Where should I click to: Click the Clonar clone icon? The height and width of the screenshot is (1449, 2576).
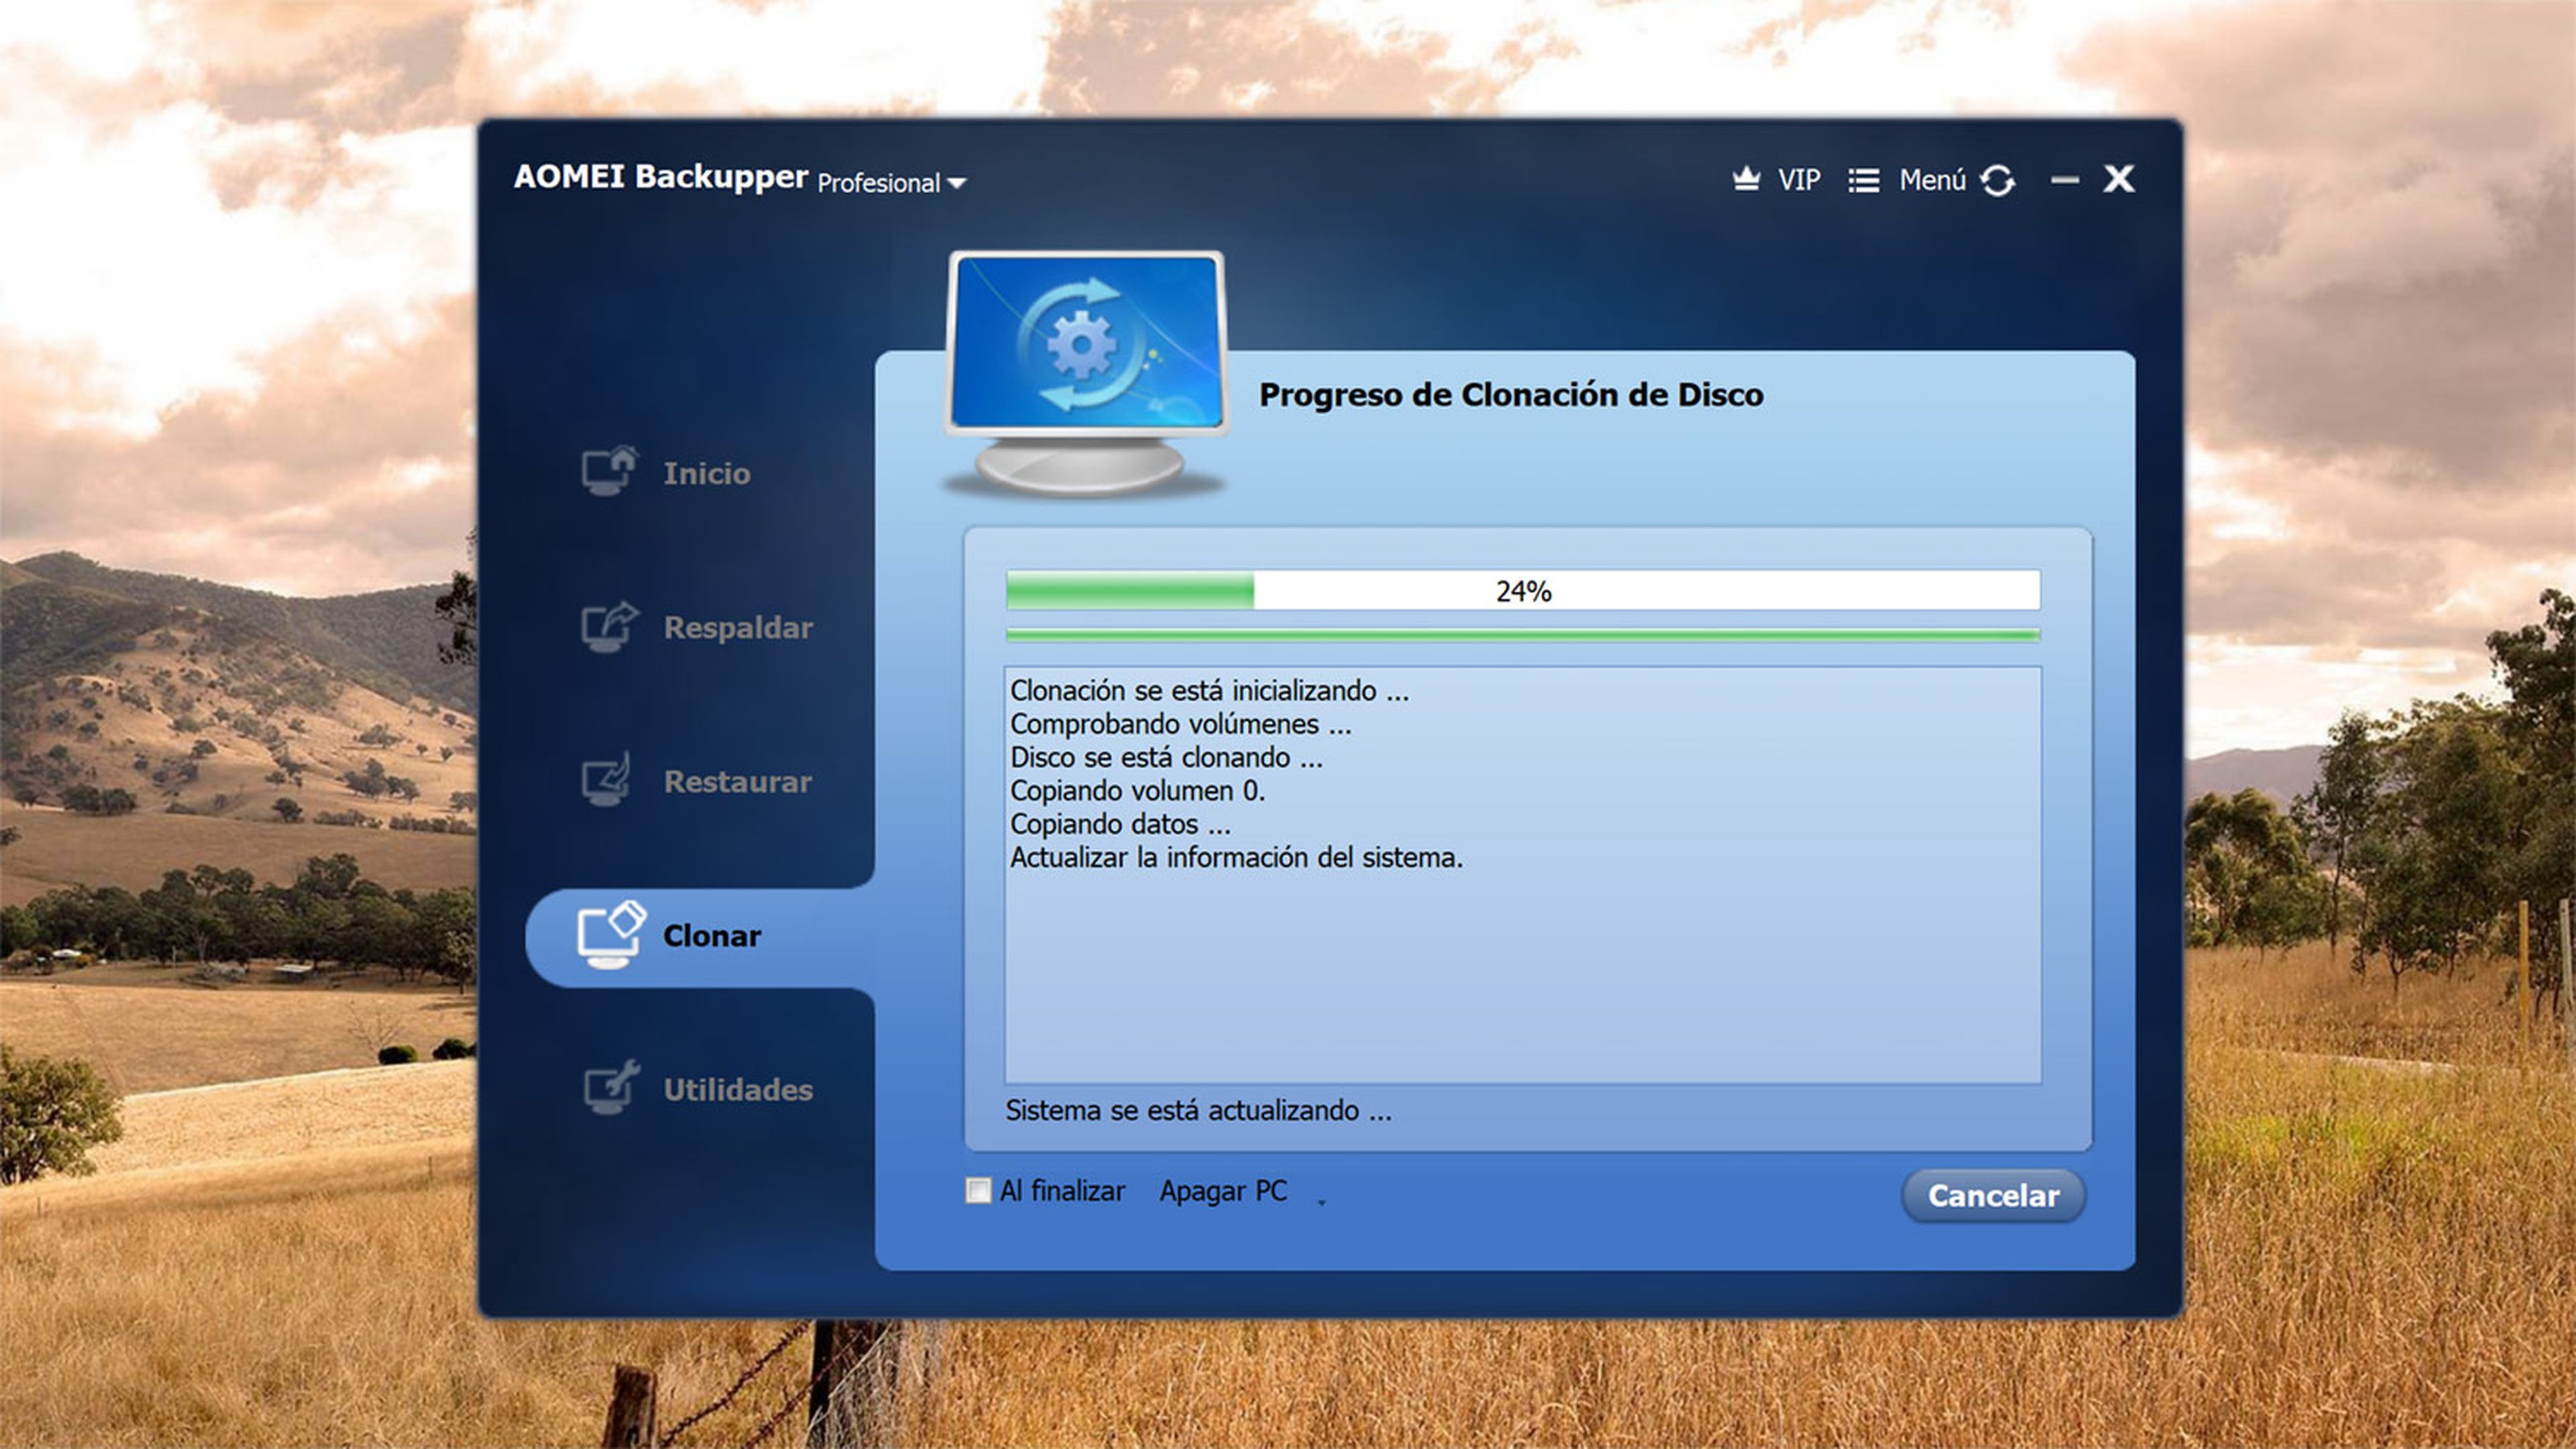tap(611, 935)
